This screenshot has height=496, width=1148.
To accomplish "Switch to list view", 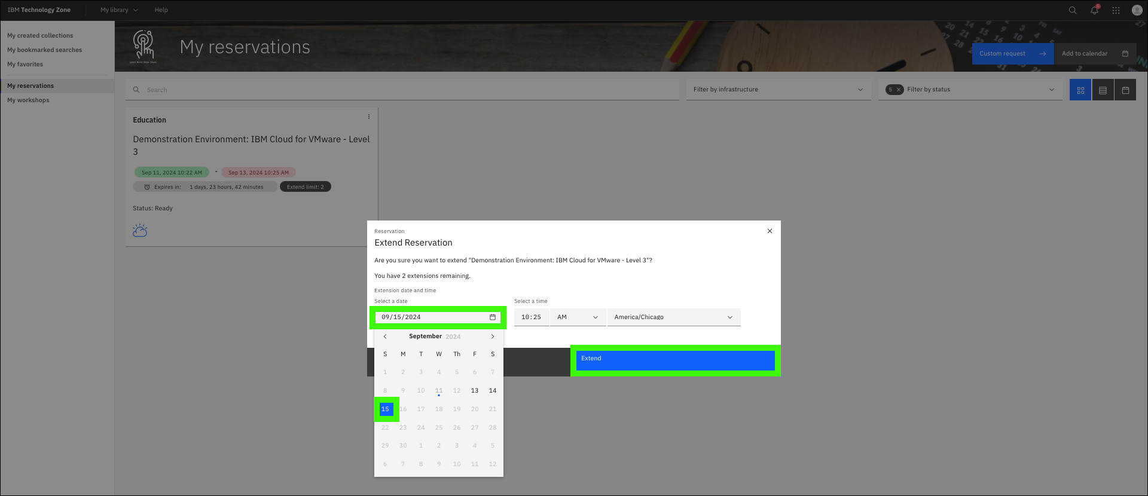I will 1103,90.
